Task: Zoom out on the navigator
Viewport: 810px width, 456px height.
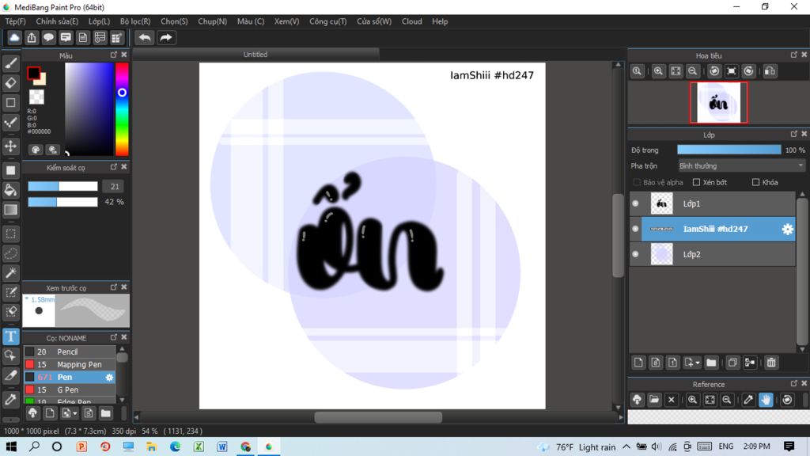Action: (x=693, y=71)
